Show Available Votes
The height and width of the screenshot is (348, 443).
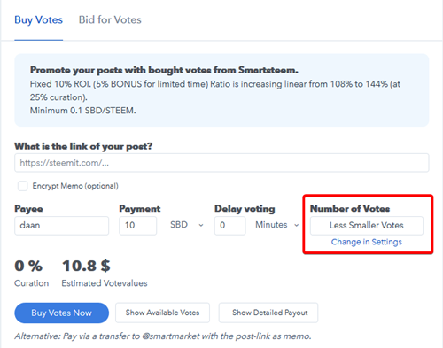click(162, 313)
